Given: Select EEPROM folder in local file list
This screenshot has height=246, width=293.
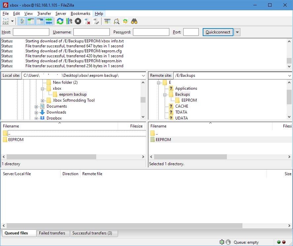Looking at the screenshot, I should (16, 140).
